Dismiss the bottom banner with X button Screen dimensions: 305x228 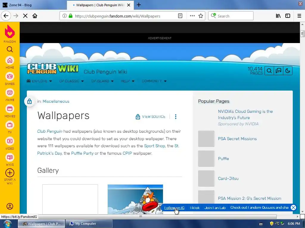coord(293,208)
